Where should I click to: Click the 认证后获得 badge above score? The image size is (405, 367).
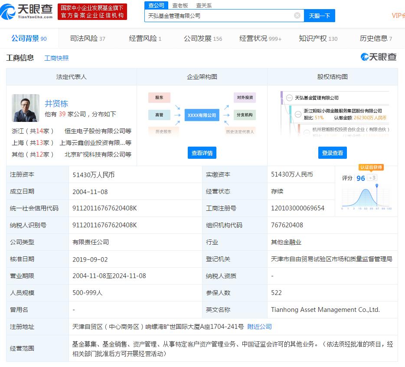(371, 167)
